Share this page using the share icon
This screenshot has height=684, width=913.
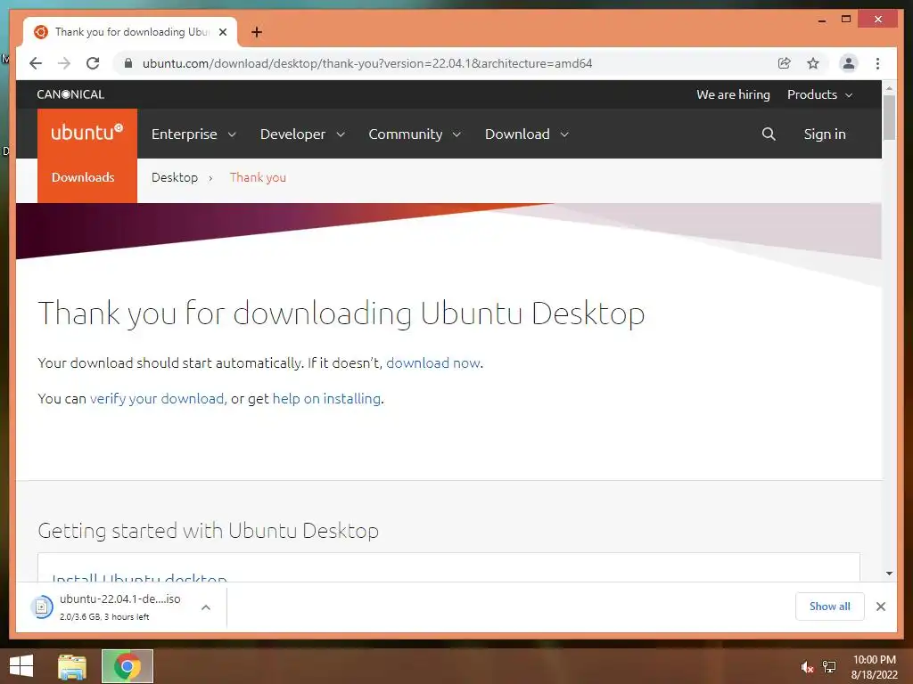(x=785, y=63)
